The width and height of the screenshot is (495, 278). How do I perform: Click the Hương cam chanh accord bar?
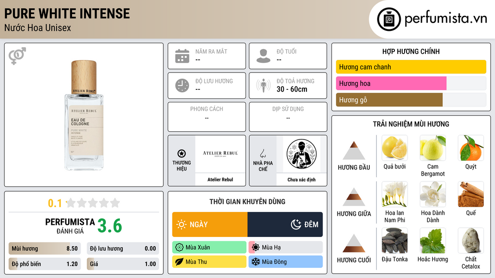411,67
